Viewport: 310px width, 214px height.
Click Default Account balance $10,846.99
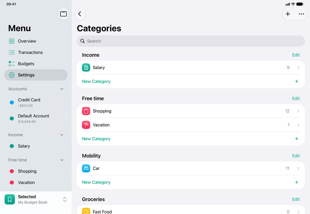27,122
